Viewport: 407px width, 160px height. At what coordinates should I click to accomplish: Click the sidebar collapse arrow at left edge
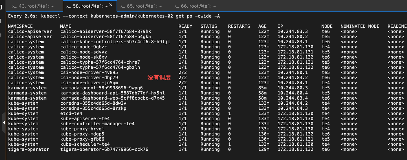pos(3,122)
